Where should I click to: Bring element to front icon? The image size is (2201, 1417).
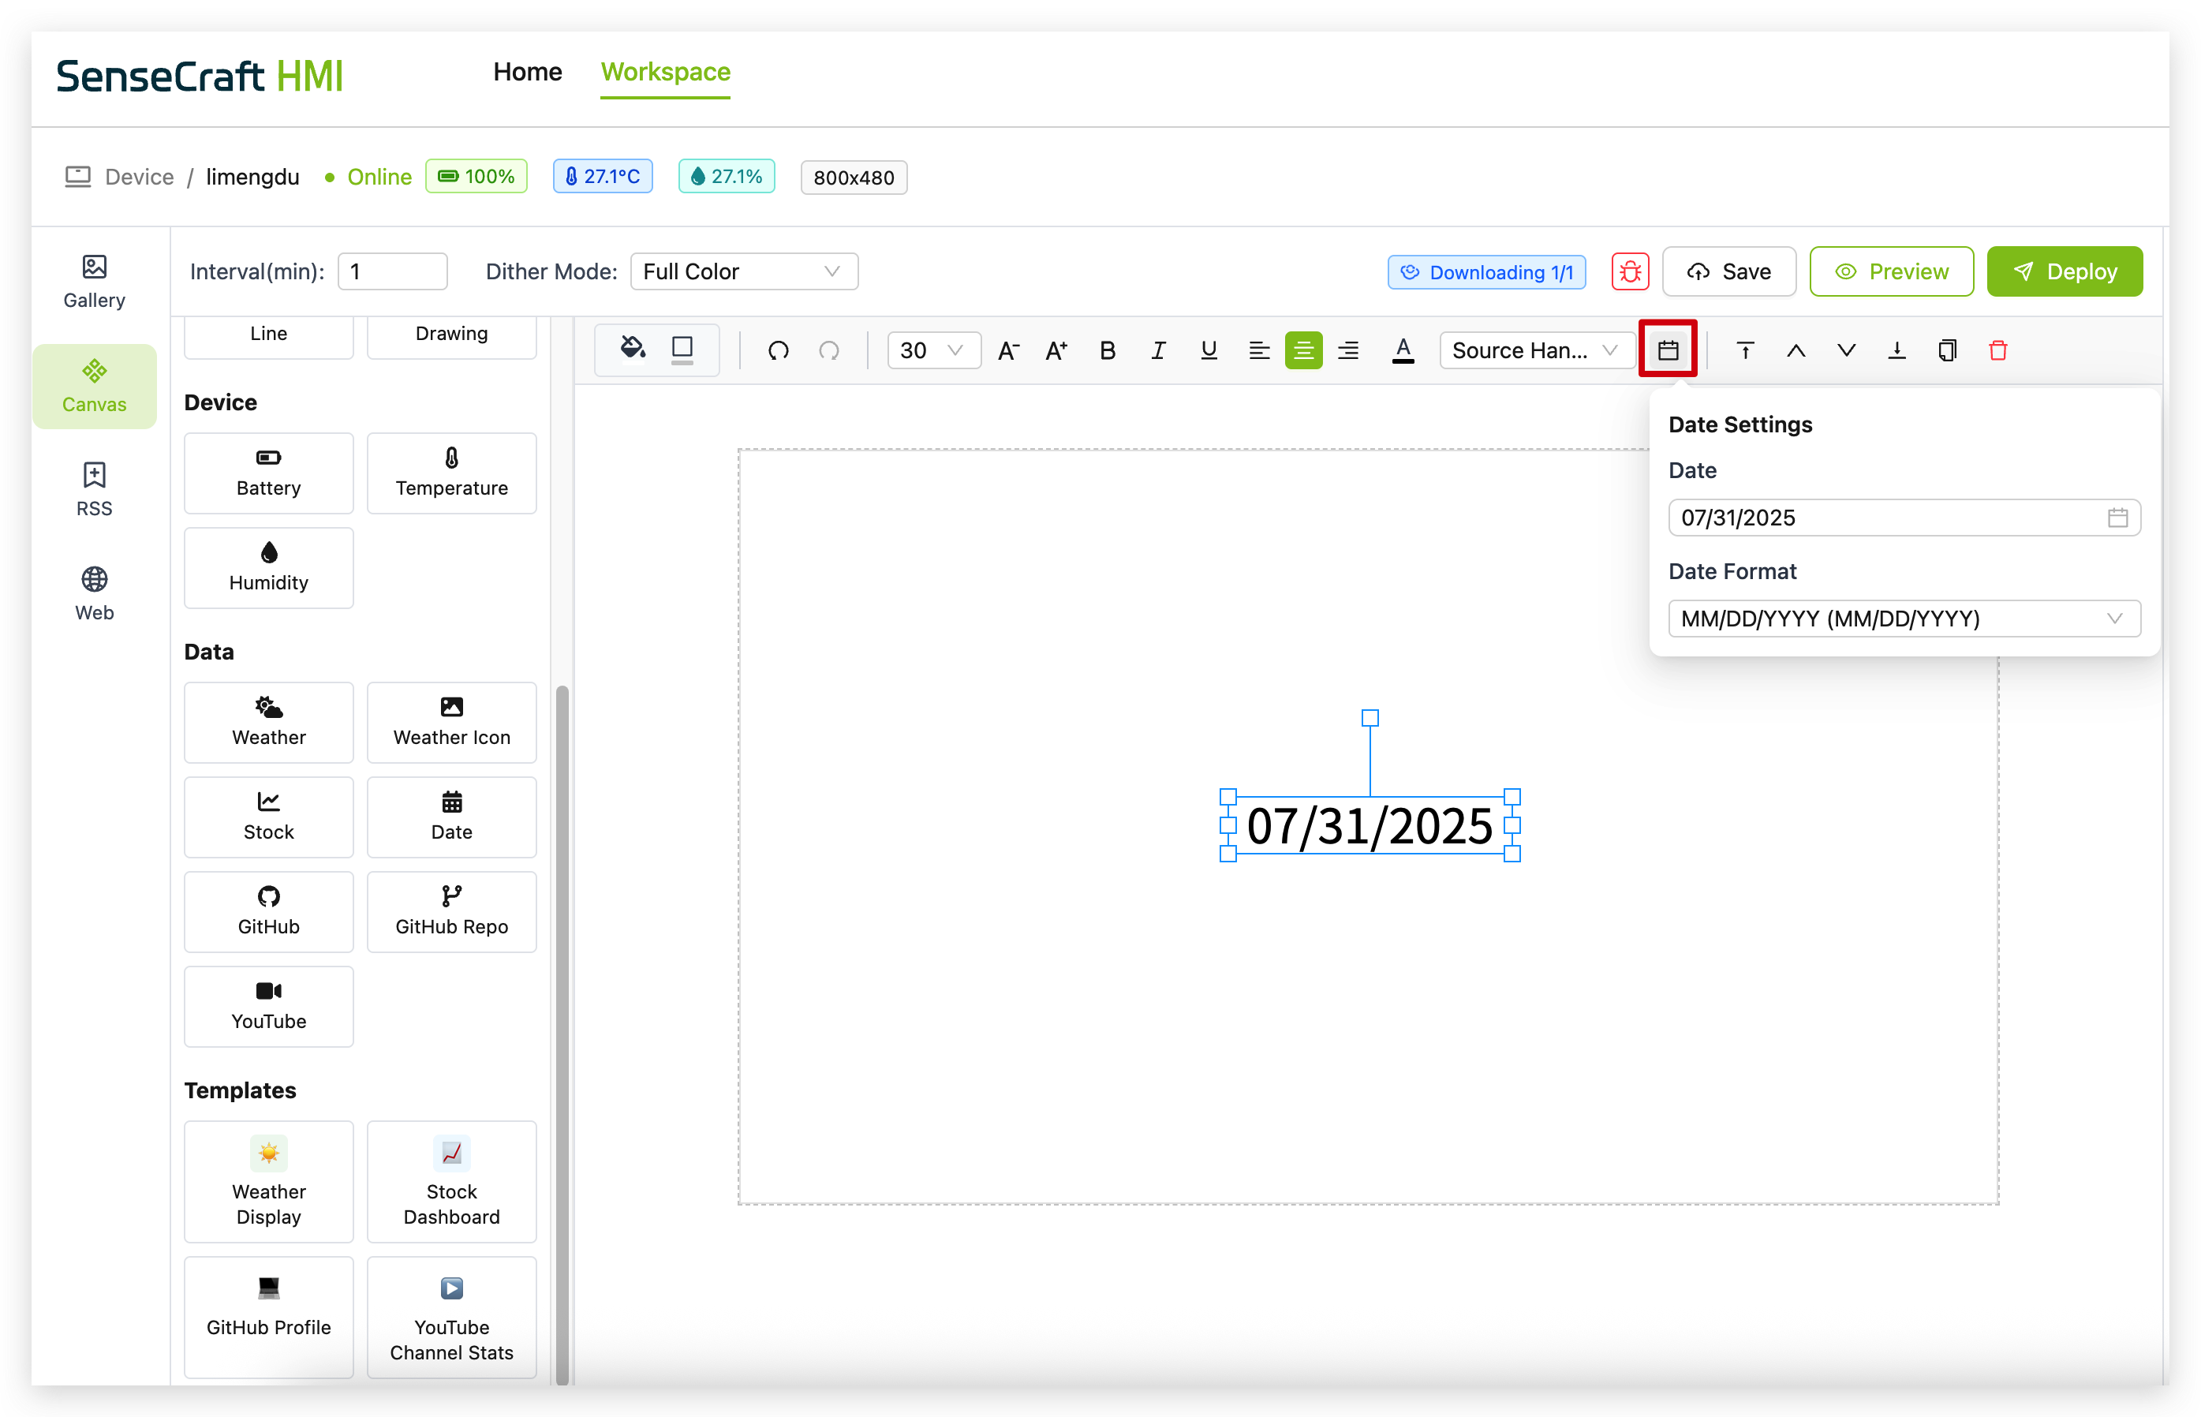(1745, 350)
